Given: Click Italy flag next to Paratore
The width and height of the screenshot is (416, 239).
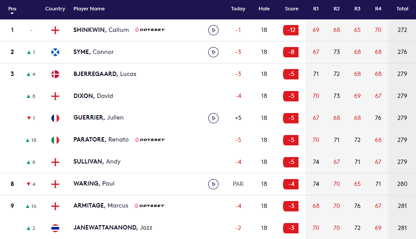Looking at the screenshot, I should coord(55,140).
